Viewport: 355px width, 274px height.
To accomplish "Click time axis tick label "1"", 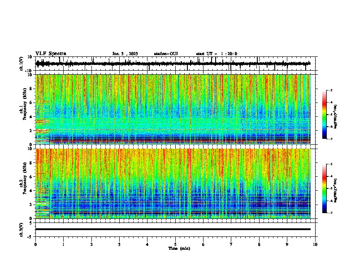I will pyautogui.click(x=63, y=244).
